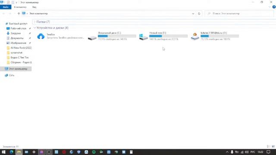Screen dimensions: 276x155
Task: Click the O: drive usage bar
Action: [220, 36]
